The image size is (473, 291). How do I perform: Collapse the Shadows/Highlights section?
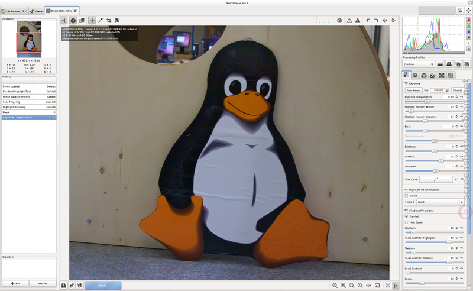pyautogui.click(x=406, y=211)
